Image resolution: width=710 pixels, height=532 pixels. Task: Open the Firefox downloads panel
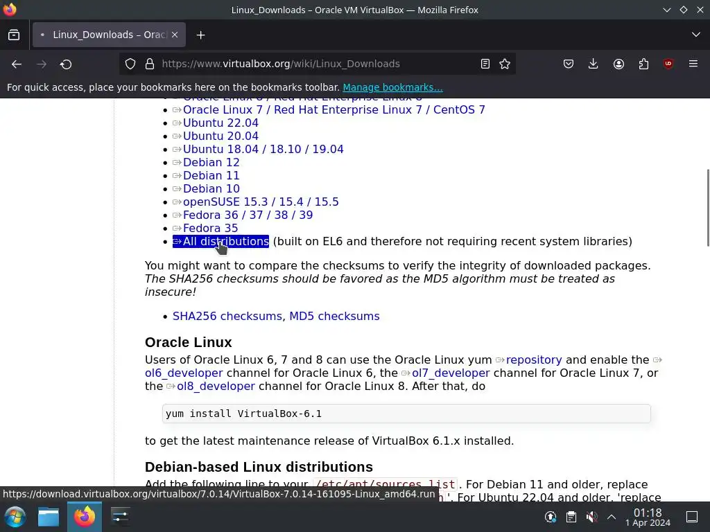[x=594, y=64]
